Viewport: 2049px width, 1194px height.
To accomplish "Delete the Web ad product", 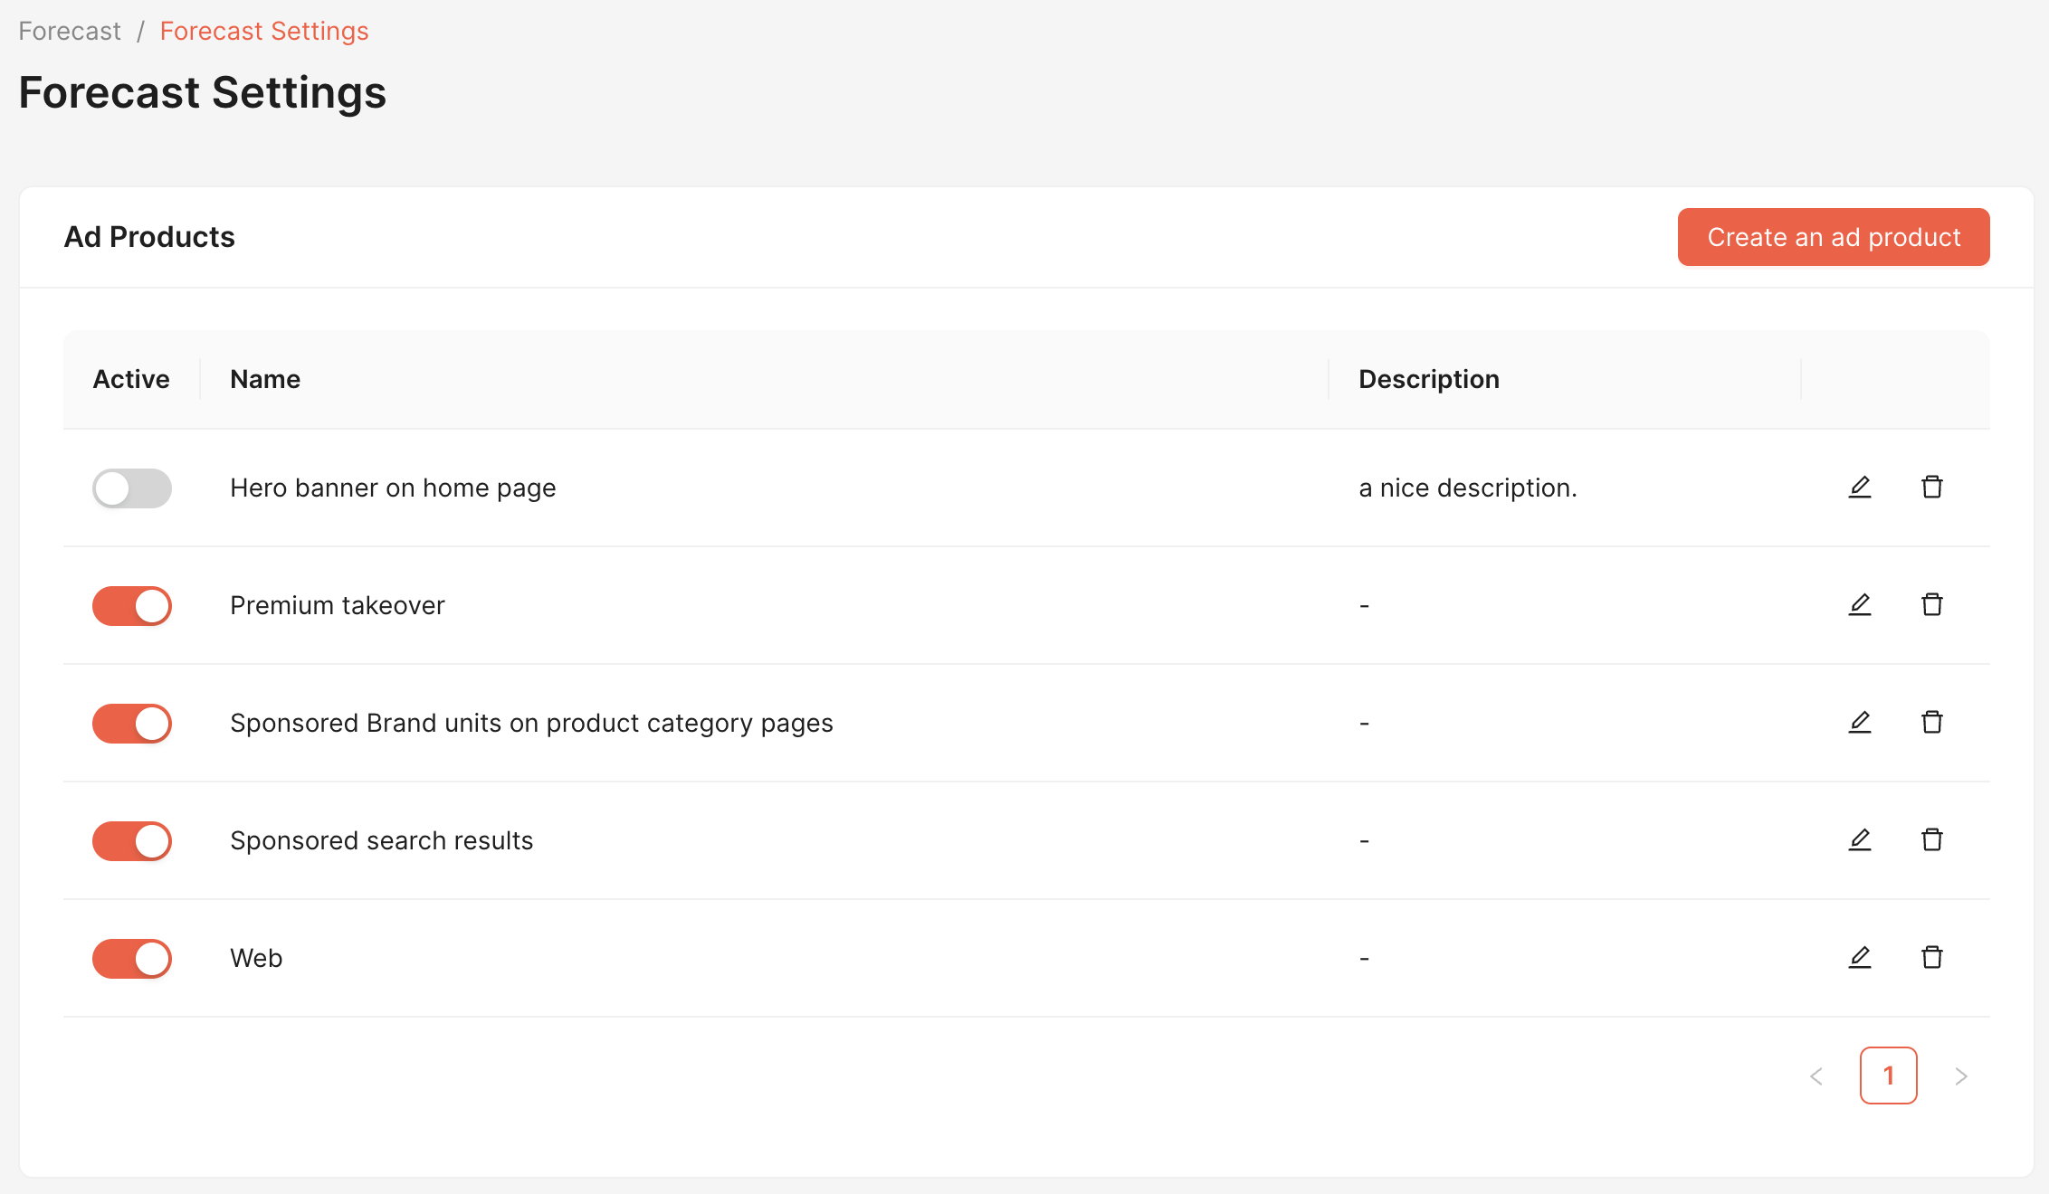I will (x=1931, y=958).
